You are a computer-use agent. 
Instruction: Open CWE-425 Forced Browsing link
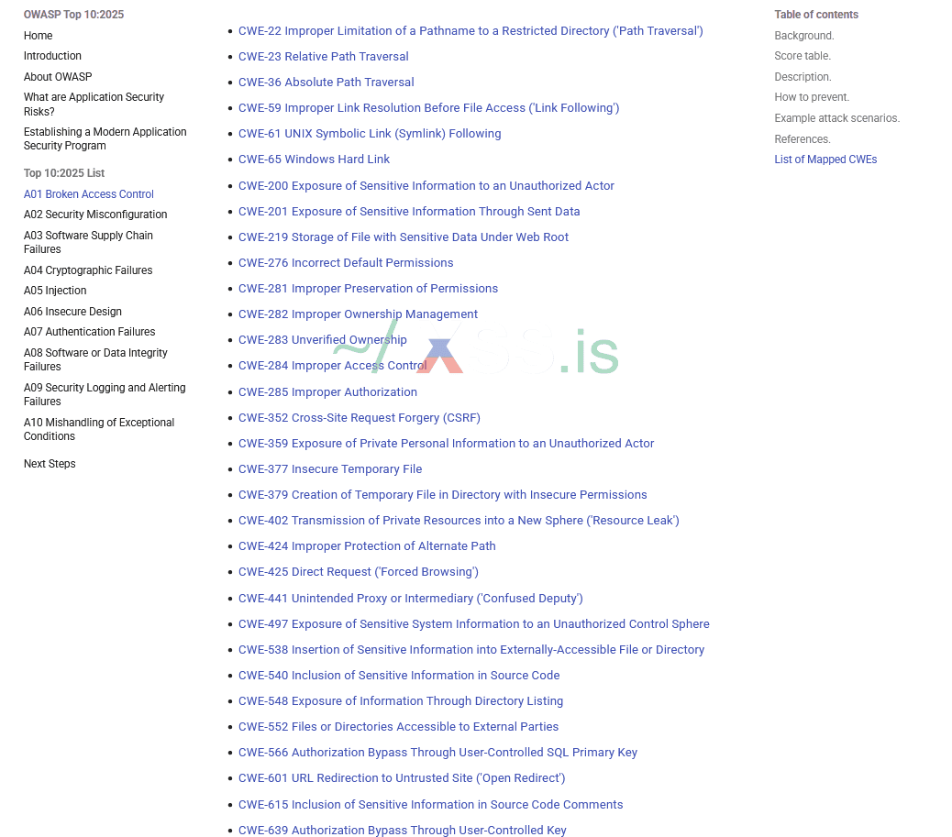359,572
